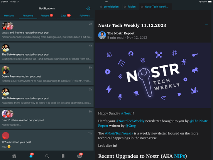Viewport: 213px width, 160px height.
Task: Tap "Is there a NIP somwhere?" post text
Action: point(46,81)
